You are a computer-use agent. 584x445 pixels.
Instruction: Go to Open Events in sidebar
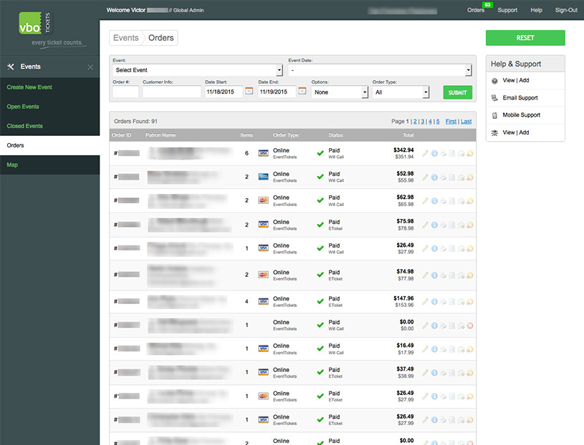click(23, 107)
